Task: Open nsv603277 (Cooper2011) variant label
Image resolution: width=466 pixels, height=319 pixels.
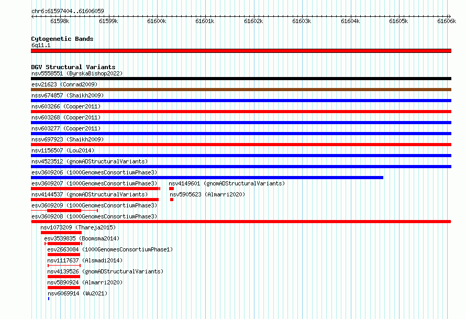Action: [66, 128]
